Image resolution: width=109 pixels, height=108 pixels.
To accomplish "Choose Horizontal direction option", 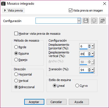I will pyautogui.click(x=16, y=74).
